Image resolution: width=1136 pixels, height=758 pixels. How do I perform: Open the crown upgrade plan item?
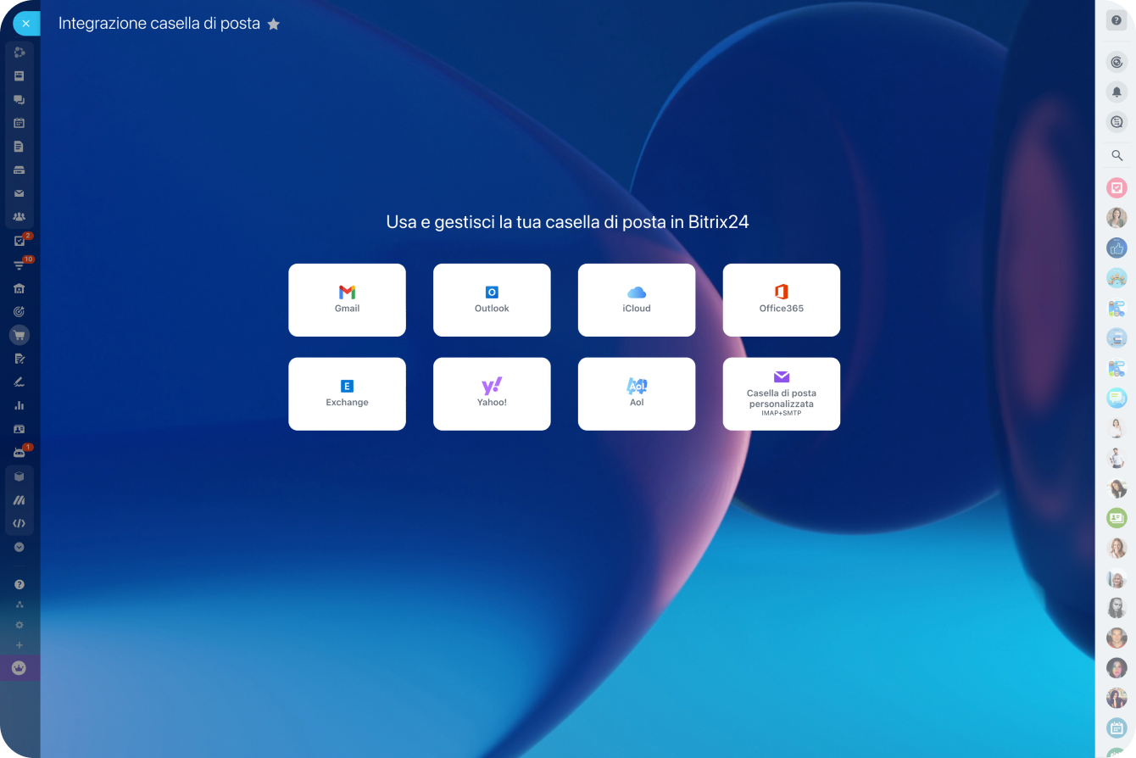tap(19, 668)
